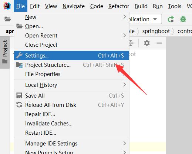Image resolution: width=192 pixels, height=154 pixels.
Task: Click the open folder toolbar icon
Action: pos(8,19)
